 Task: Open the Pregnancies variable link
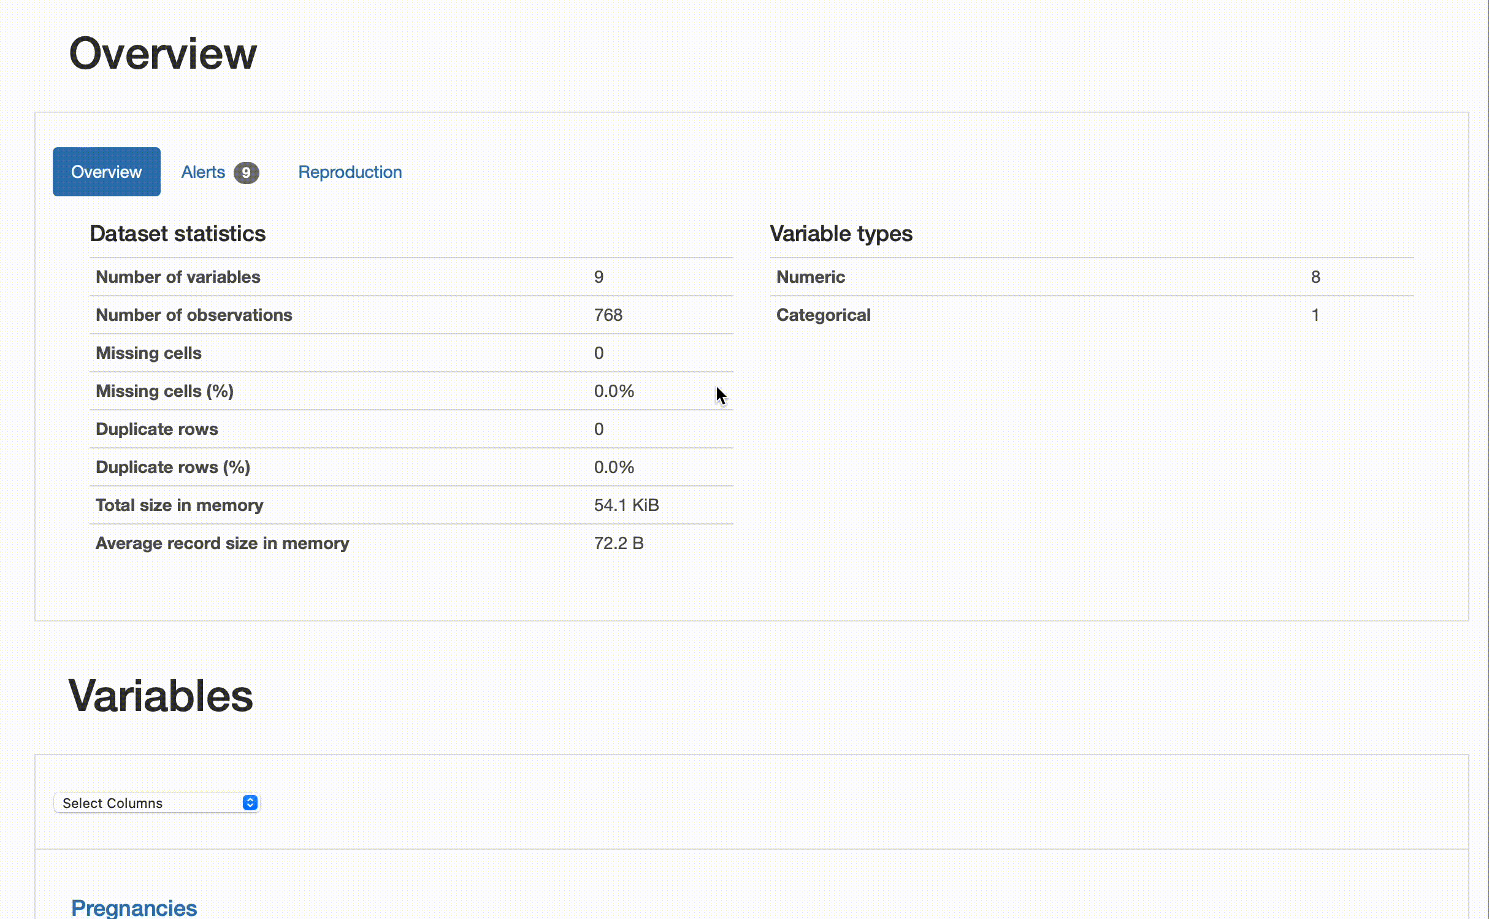tap(134, 907)
